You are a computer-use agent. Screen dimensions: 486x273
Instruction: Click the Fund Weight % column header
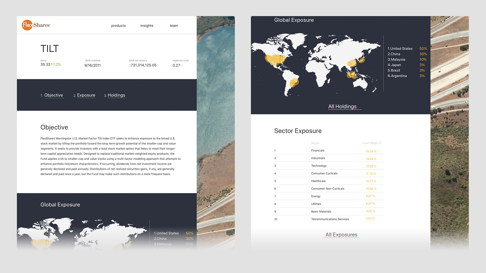[372, 143]
